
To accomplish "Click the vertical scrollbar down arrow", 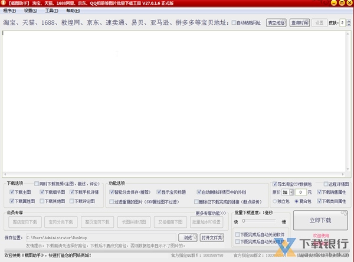I will coord(348,169).
